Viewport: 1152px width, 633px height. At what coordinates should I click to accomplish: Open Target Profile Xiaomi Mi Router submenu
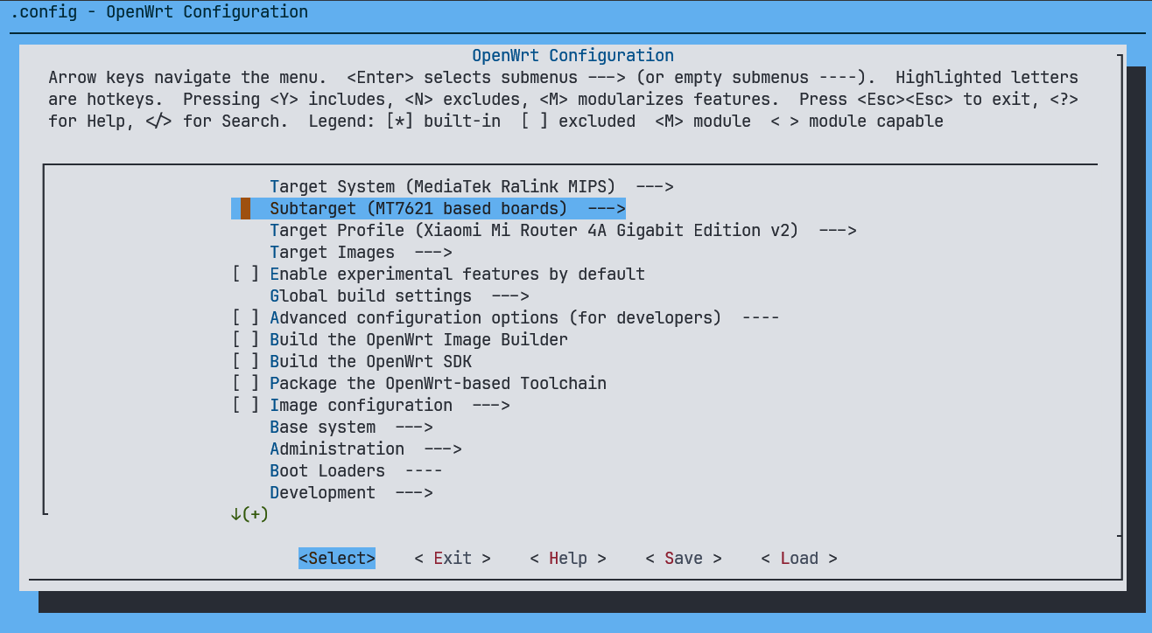562,231
